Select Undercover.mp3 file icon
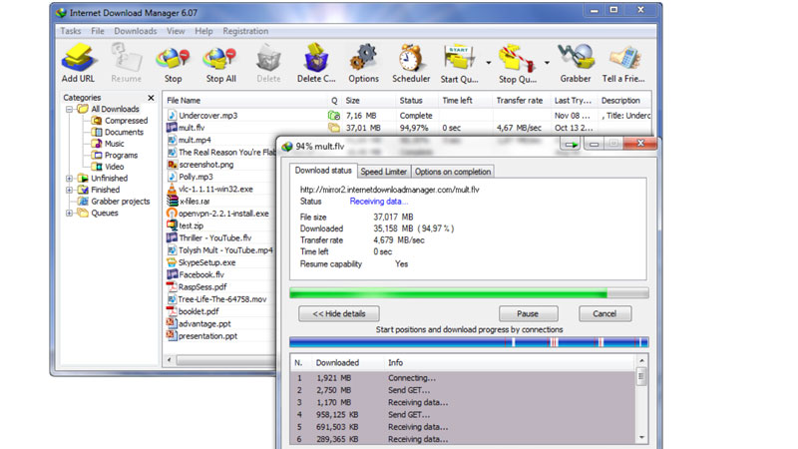The image size is (798, 449). pos(172,115)
